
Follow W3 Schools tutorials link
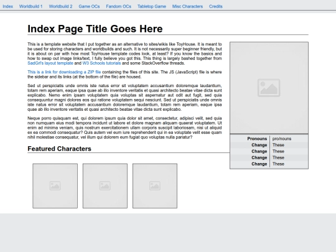101,63
